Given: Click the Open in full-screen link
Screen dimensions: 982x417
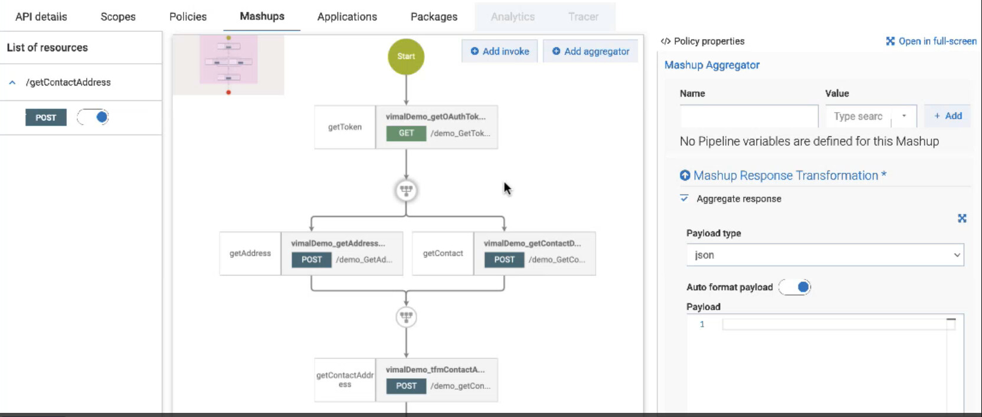Looking at the screenshot, I should [x=937, y=41].
